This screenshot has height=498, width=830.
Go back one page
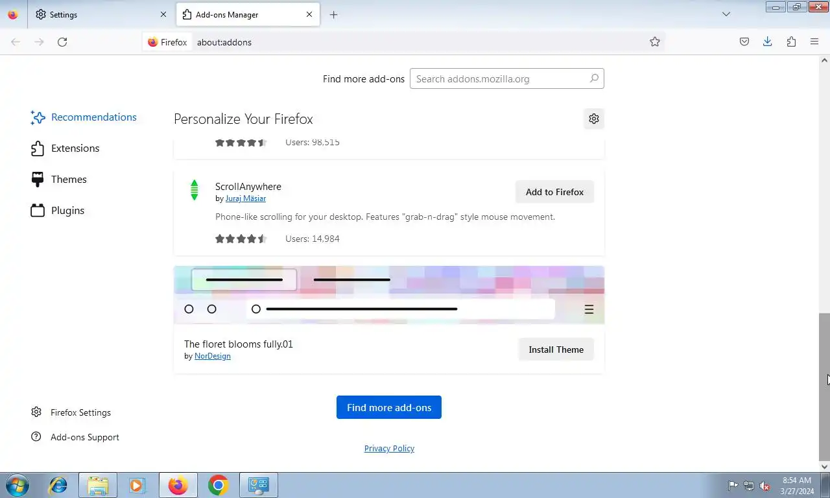[x=16, y=42]
